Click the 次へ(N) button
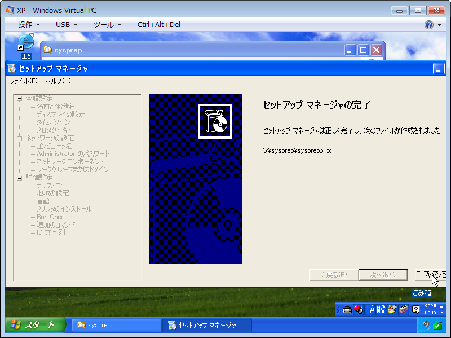 pyautogui.click(x=383, y=275)
